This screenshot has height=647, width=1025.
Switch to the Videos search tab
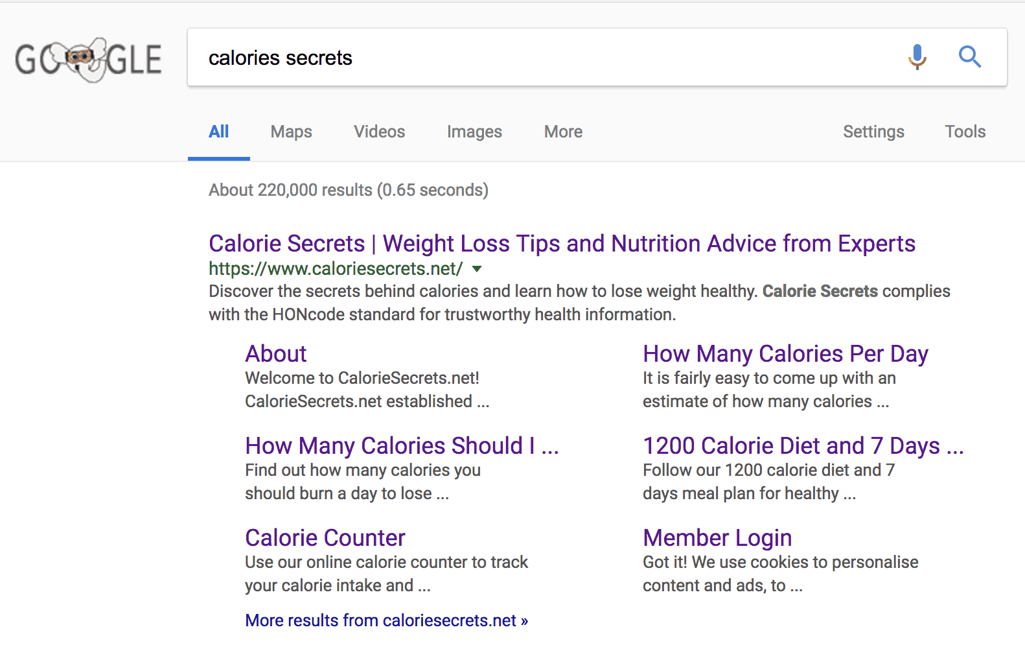point(379,132)
